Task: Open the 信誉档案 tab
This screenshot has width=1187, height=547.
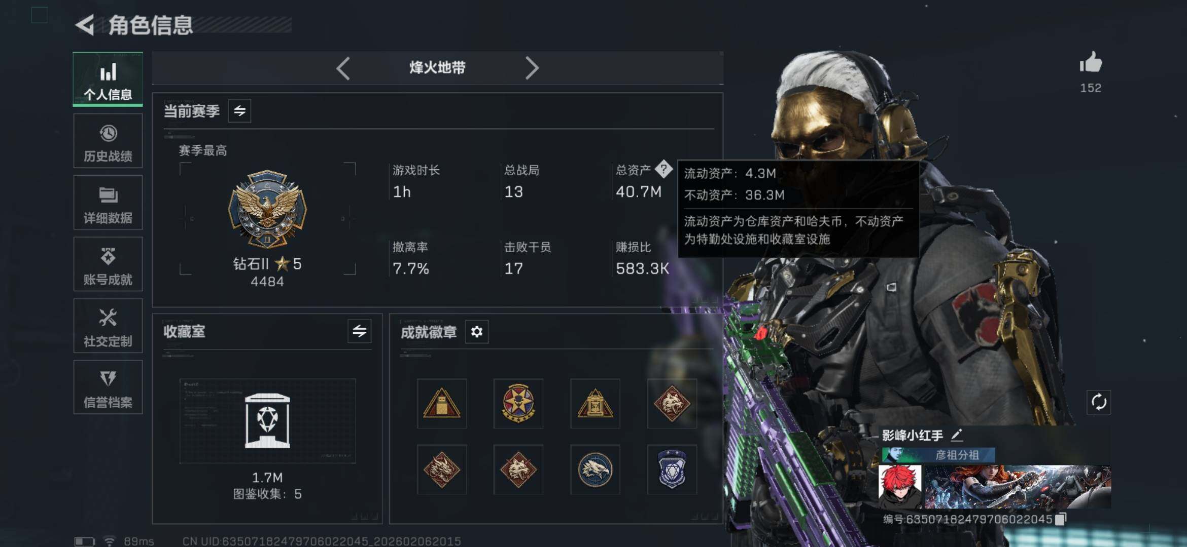Action: tap(108, 387)
